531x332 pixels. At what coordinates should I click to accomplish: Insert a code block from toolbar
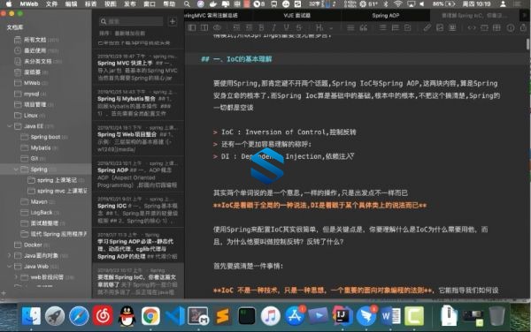[484, 27]
